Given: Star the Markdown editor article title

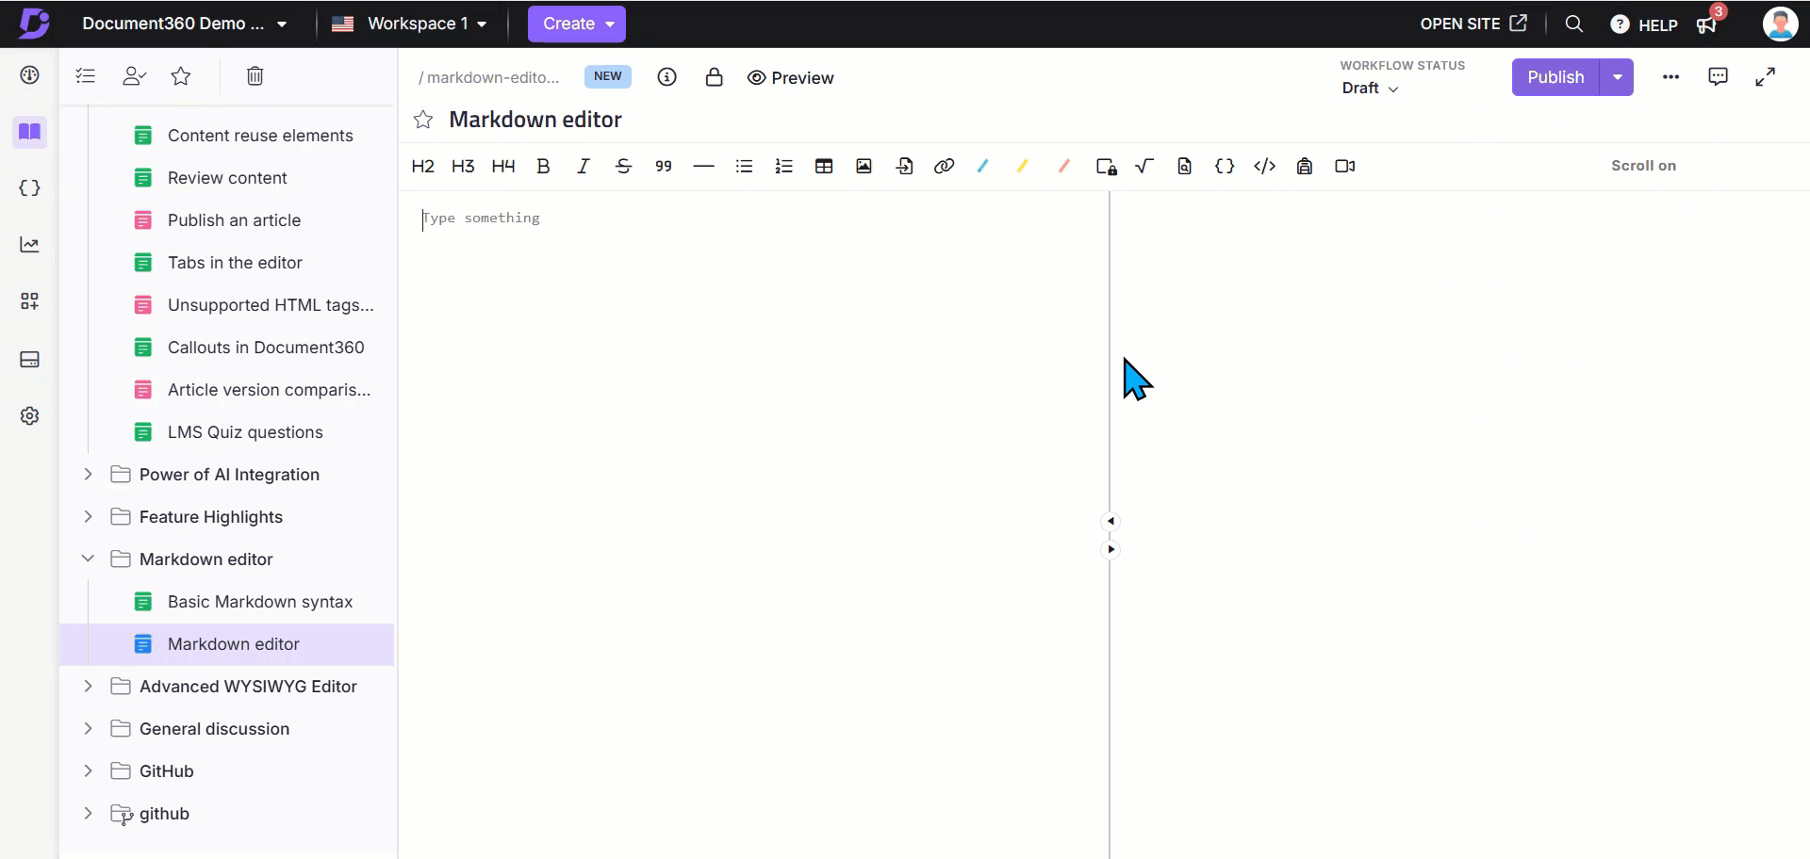Looking at the screenshot, I should [x=423, y=120].
